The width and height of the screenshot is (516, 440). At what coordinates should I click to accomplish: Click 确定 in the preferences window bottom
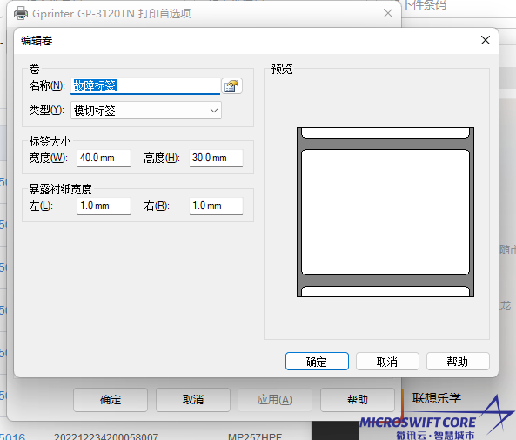pyautogui.click(x=111, y=400)
